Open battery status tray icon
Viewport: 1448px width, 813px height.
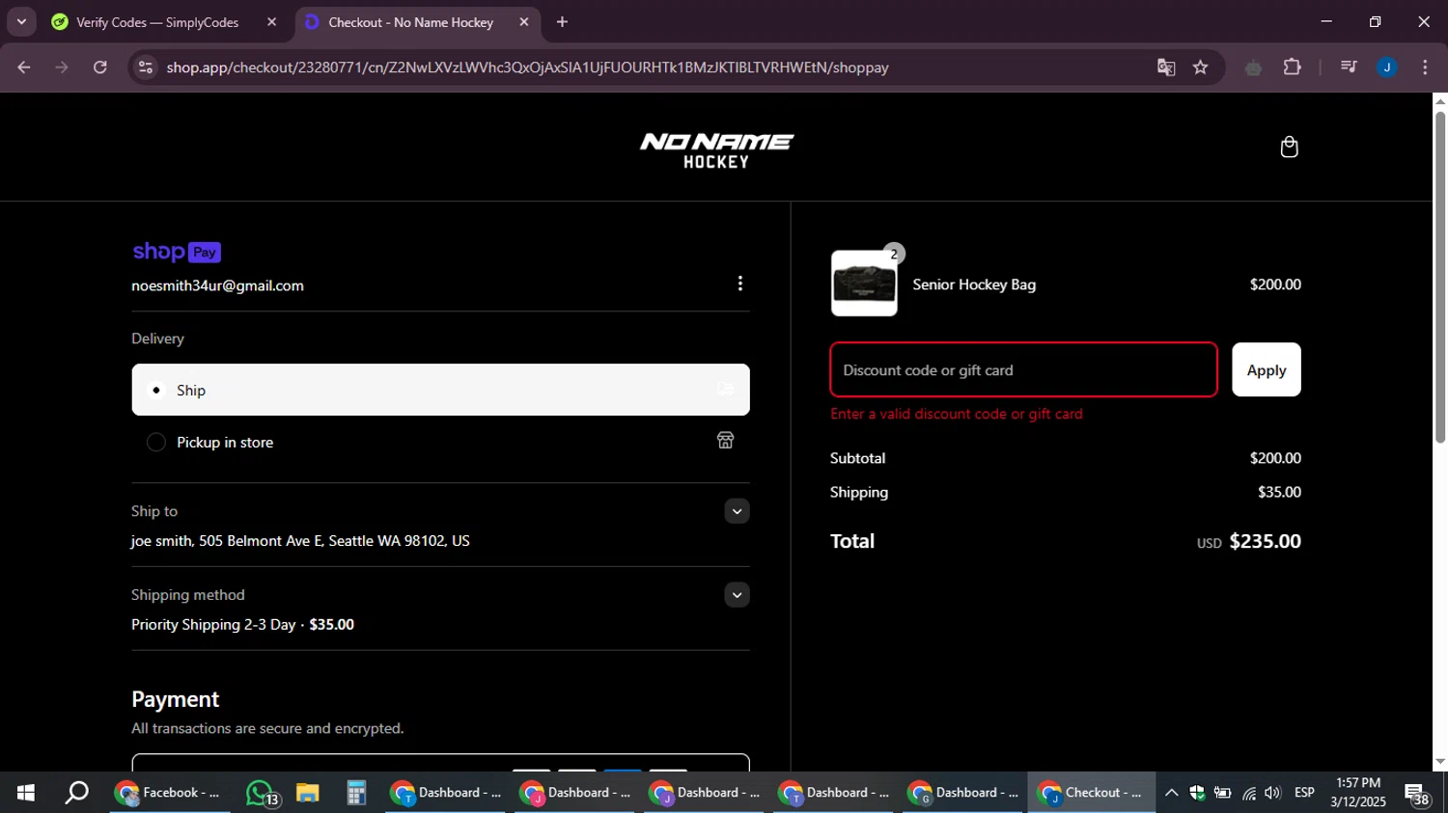point(1222,793)
